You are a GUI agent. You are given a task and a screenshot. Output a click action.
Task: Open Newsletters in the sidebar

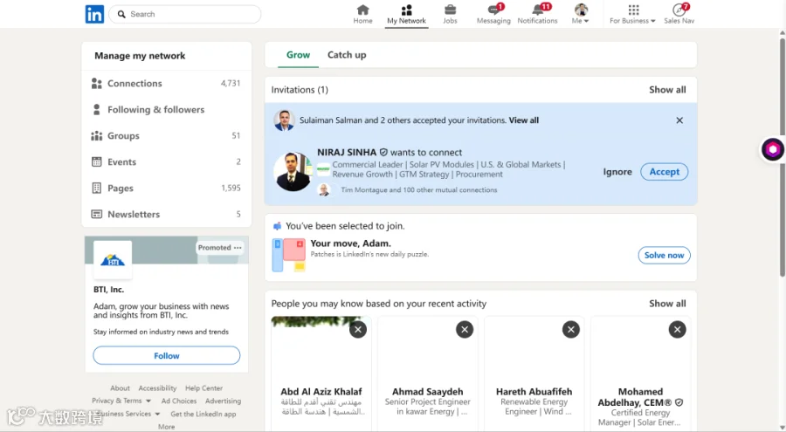click(166, 214)
